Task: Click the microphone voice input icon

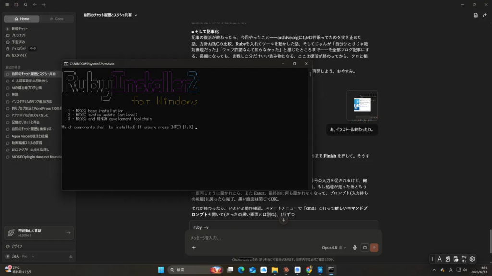Action: coord(355,248)
